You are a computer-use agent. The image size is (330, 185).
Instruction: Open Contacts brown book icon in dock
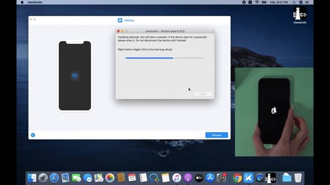[x=121, y=178]
